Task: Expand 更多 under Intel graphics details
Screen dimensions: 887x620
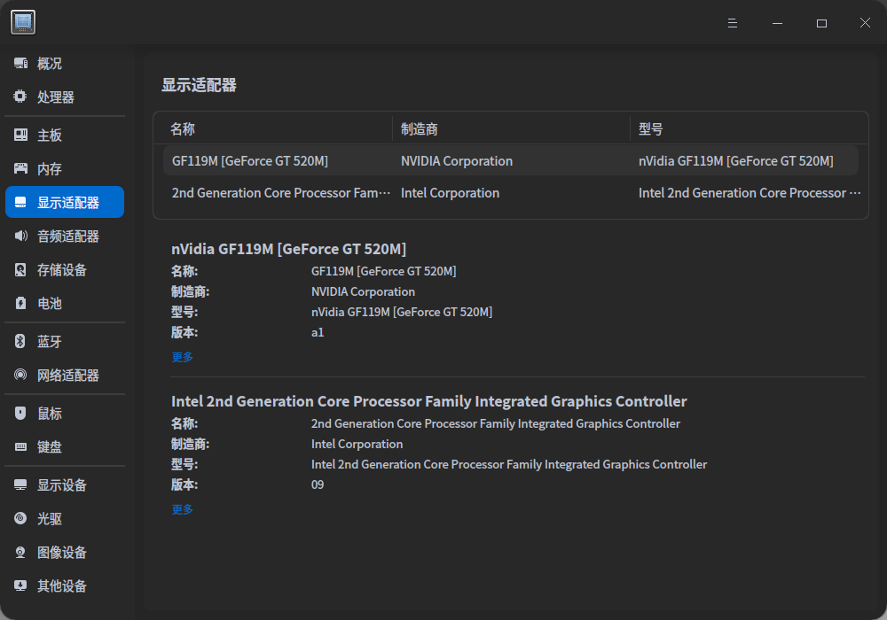Action: click(x=182, y=509)
